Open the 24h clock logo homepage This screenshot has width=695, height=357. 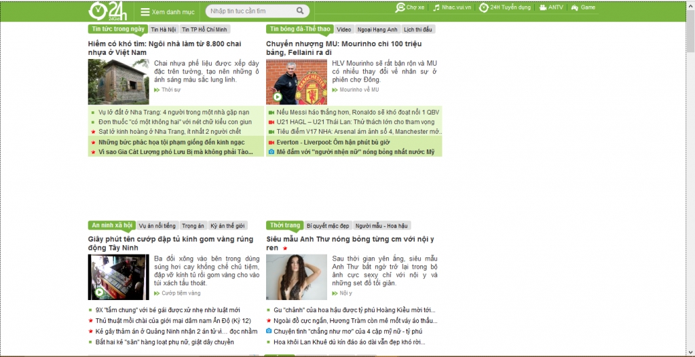108,11
